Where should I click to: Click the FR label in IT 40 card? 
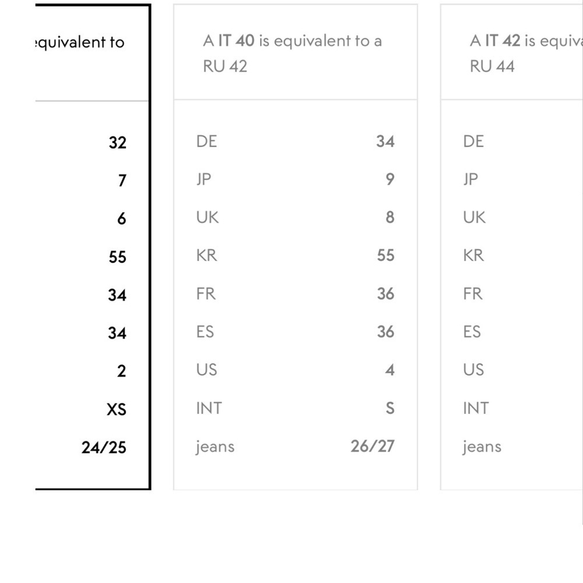point(206,294)
